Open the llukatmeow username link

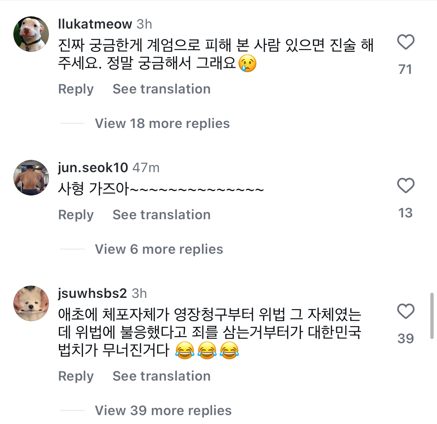click(95, 24)
